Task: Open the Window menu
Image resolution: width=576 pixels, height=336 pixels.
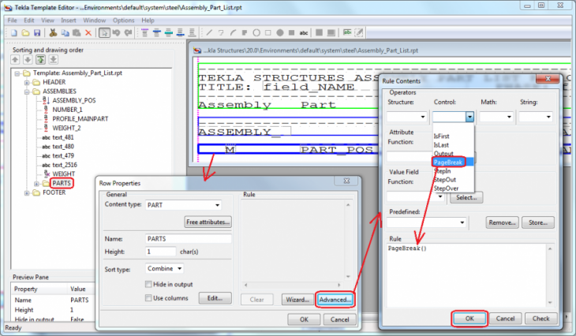Action: (94, 21)
